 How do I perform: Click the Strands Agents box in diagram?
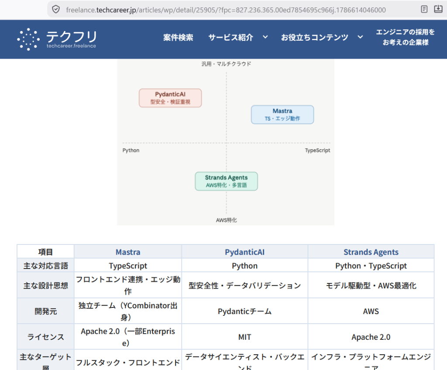pyautogui.click(x=227, y=181)
